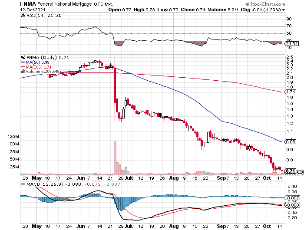304x230 pixels.
Task: Click the Volume 5.2M header value
Action: pos(223,10)
